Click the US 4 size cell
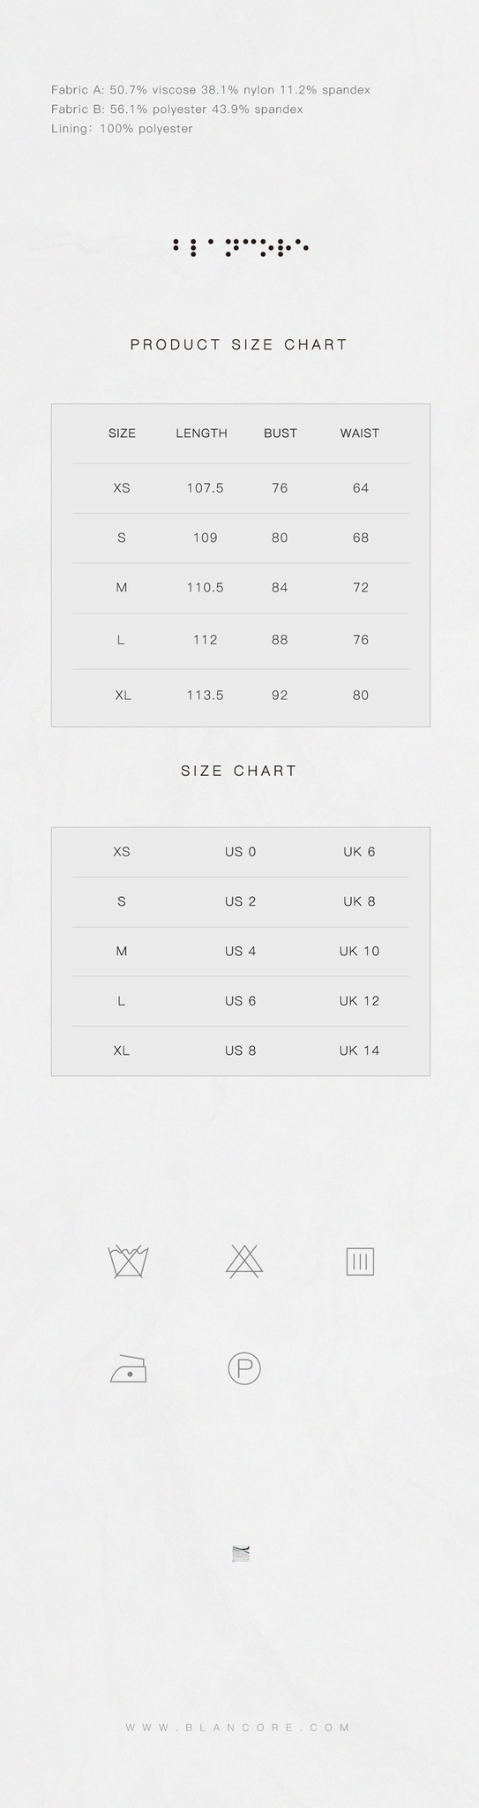The image size is (479, 1808). pos(240,952)
